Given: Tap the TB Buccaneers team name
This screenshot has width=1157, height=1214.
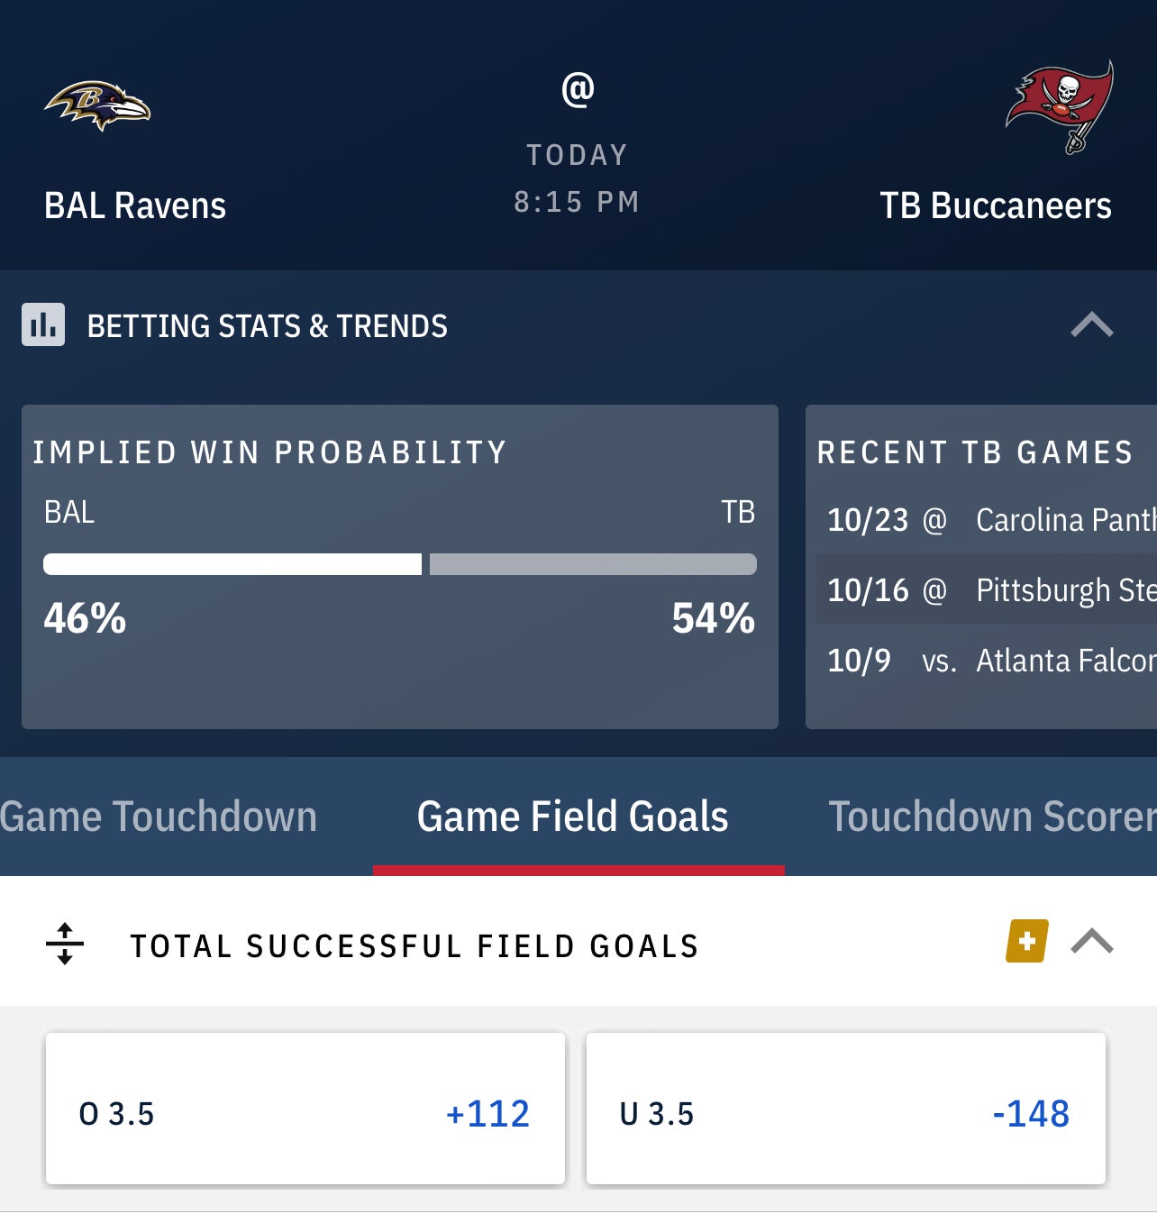Looking at the screenshot, I should coord(995,205).
